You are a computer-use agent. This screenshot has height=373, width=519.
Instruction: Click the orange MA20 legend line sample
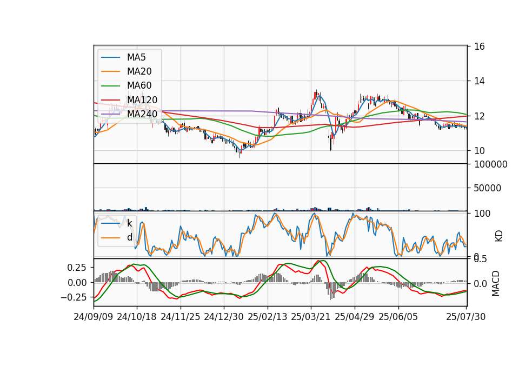110,71
